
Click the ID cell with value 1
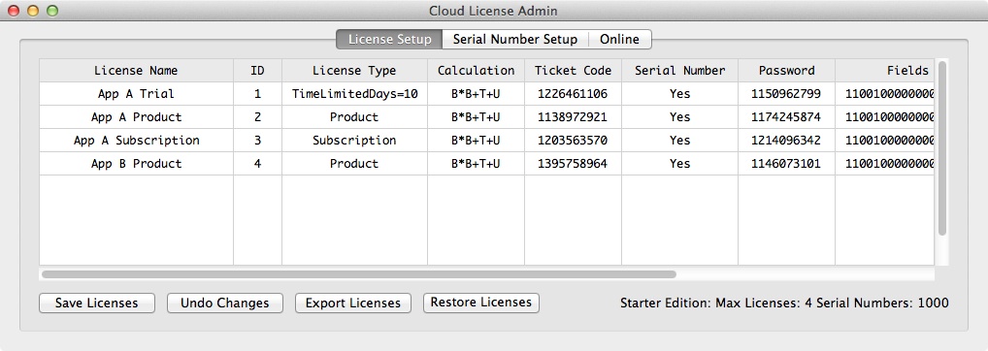[x=257, y=94]
